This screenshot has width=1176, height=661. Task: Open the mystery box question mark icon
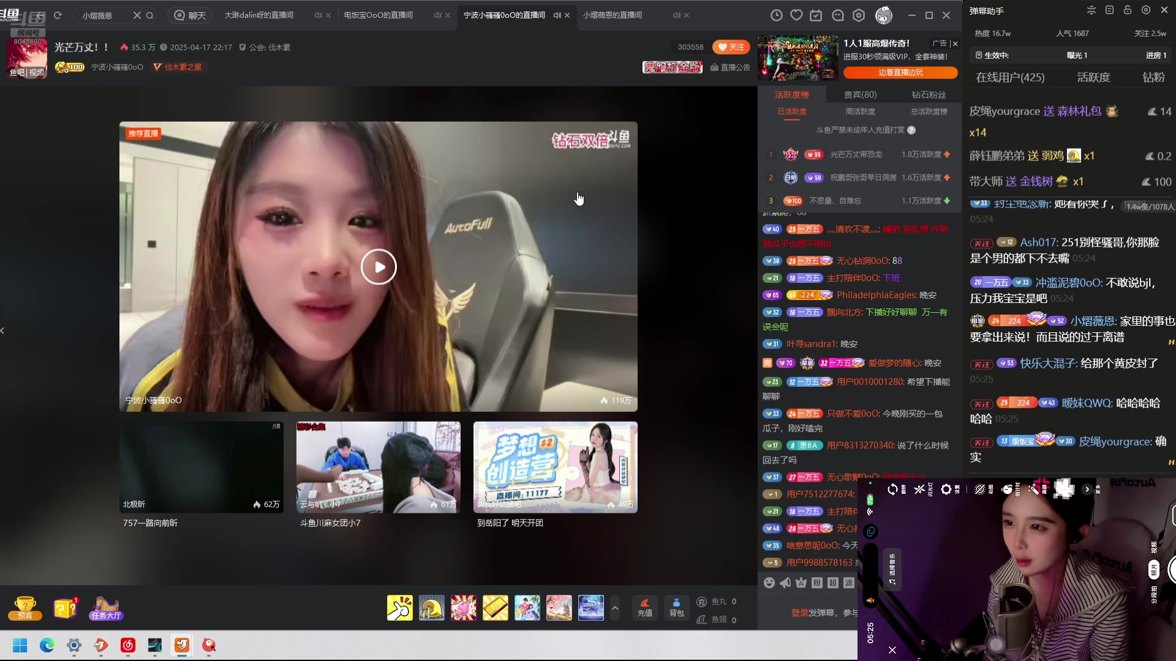[x=66, y=608]
